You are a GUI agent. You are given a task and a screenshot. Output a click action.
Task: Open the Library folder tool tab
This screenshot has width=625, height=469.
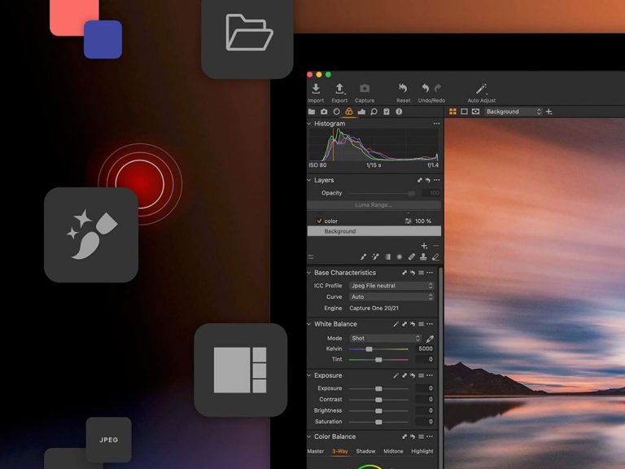[312, 112]
